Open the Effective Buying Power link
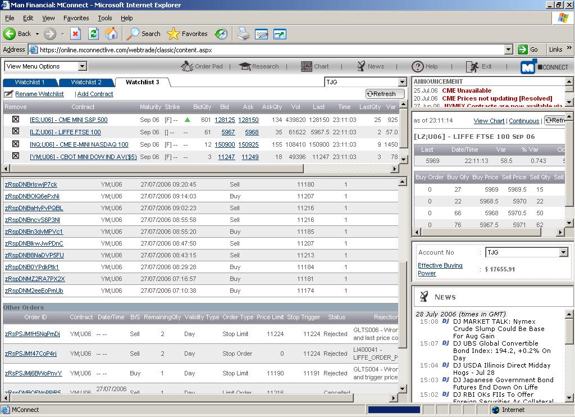The image size is (575, 417). pos(440,269)
